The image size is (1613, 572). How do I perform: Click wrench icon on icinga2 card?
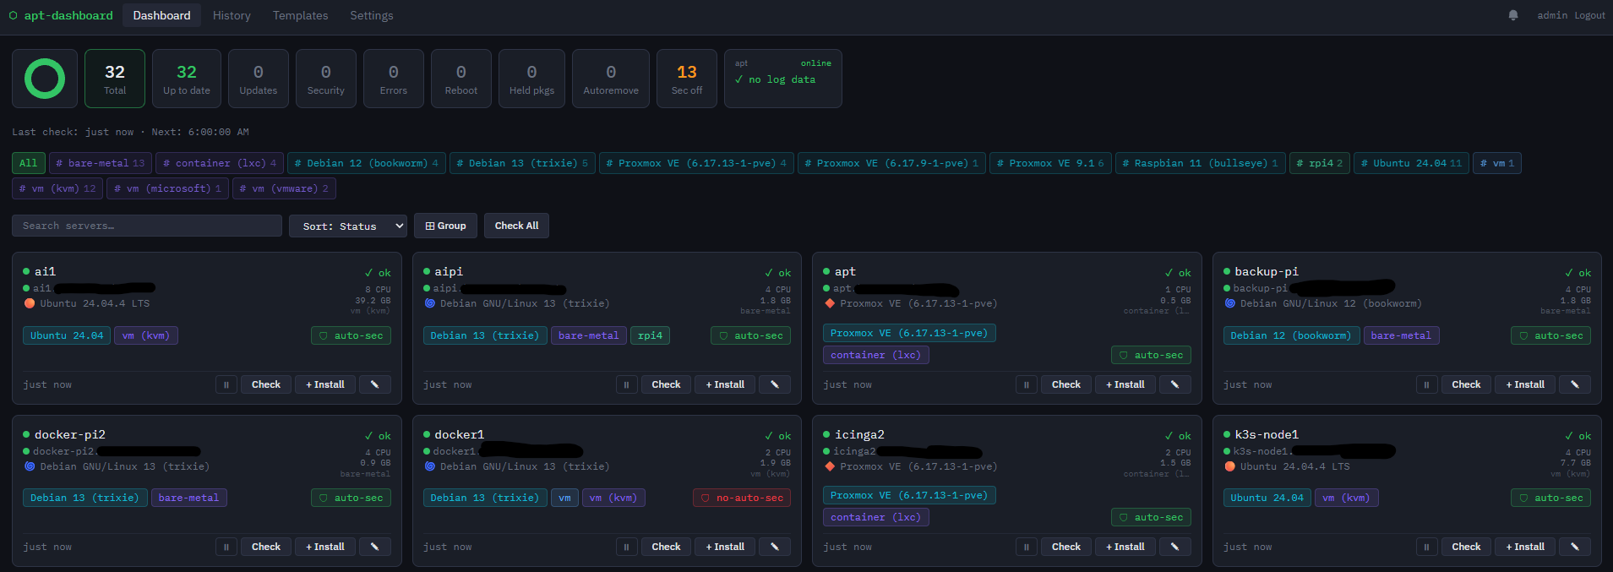[1174, 547]
